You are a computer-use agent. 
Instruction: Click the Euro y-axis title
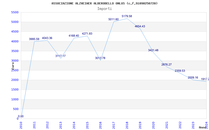(x=13, y=66)
